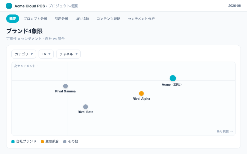This screenshot has height=154, width=247.
Task: Expand the チャネル filter dropdown
Action: click(x=68, y=54)
